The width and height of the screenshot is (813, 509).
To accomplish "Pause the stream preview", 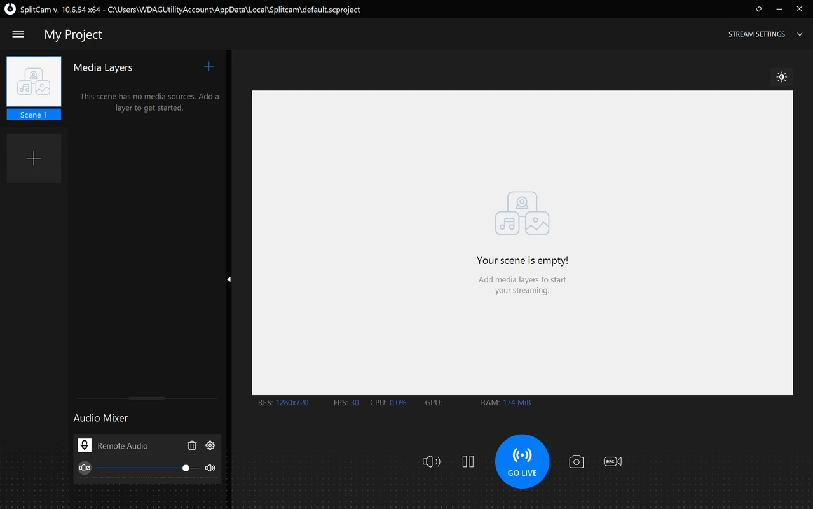I will click(468, 461).
